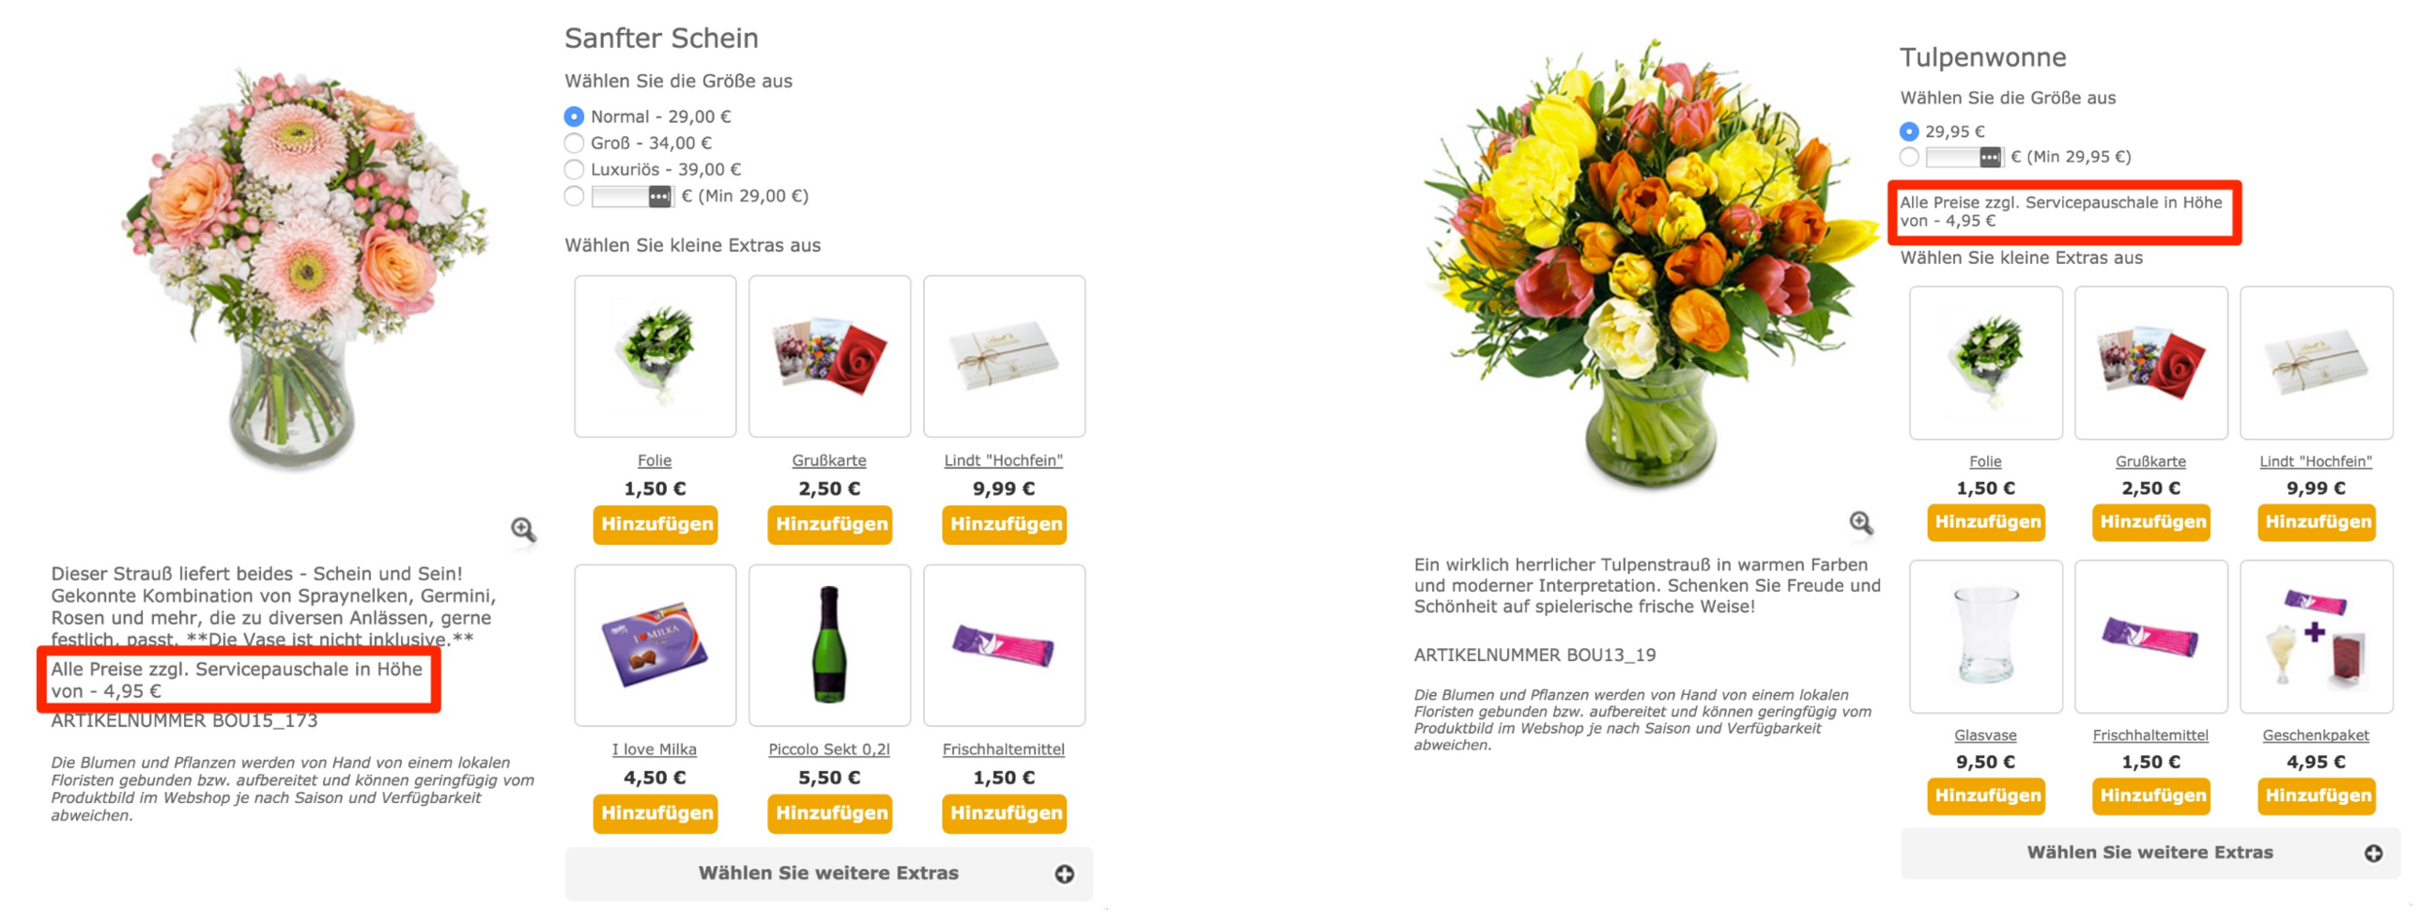Click the plus icon on the Tulpenwonne extras bar
Screen dimensions: 2434x912
point(2374,853)
